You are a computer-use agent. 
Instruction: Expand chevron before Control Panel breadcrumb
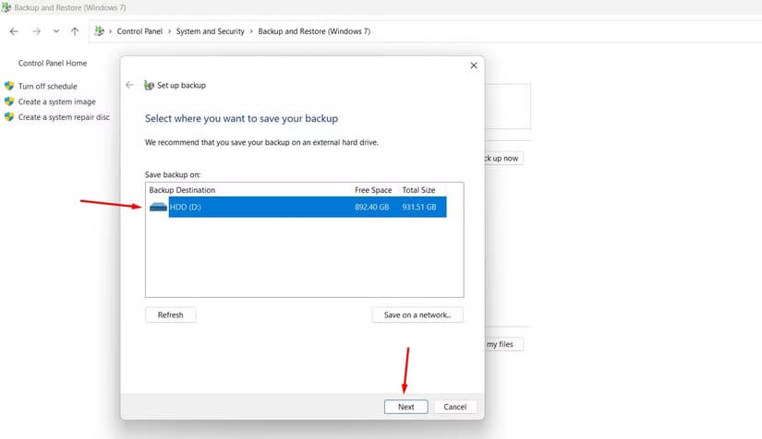(x=110, y=31)
